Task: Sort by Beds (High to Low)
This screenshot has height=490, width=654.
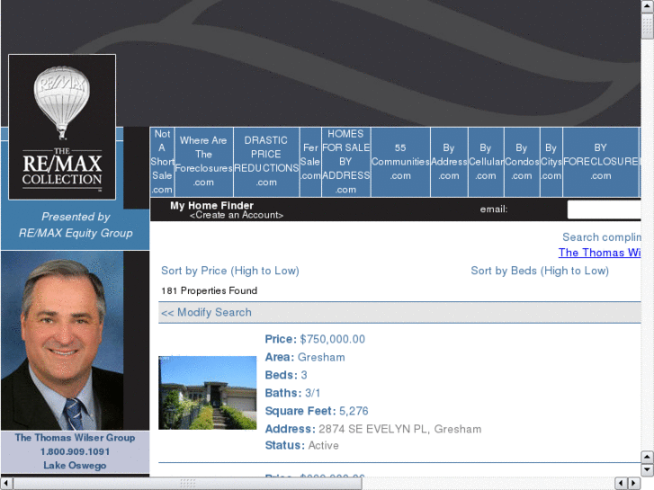Action: click(540, 271)
